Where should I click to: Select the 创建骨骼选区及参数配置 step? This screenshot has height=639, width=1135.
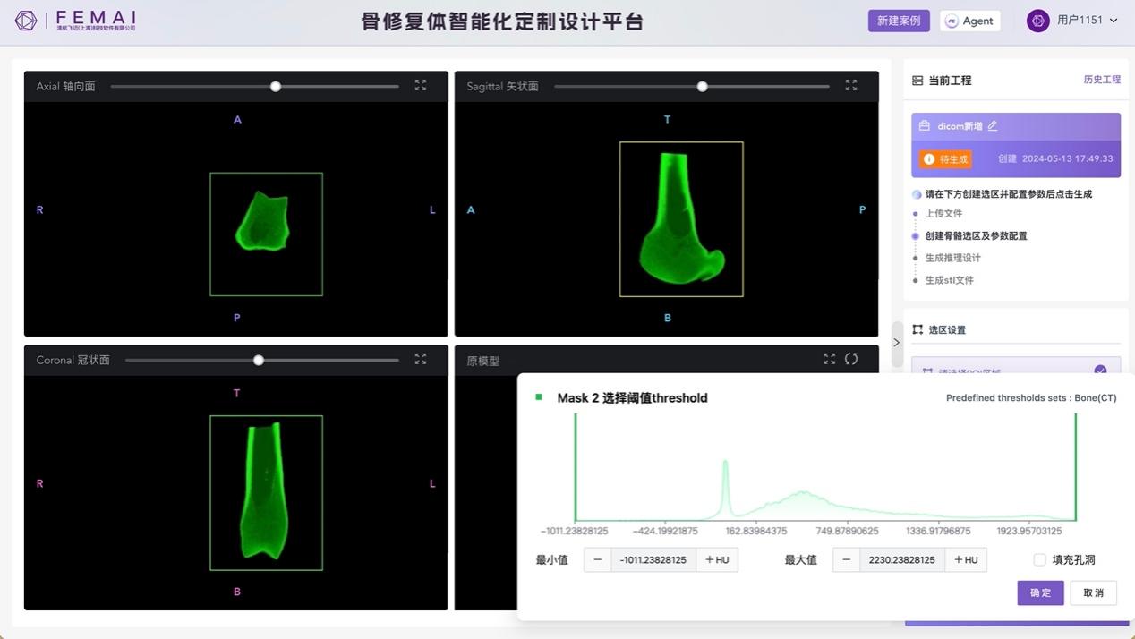click(976, 236)
